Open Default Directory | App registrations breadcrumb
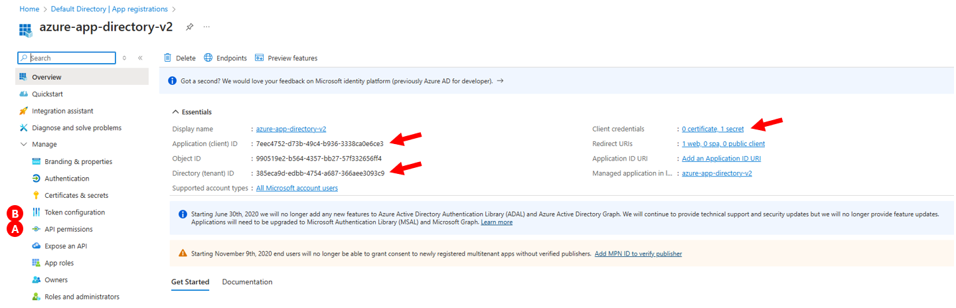The image size is (956, 308). tap(109, 9)
